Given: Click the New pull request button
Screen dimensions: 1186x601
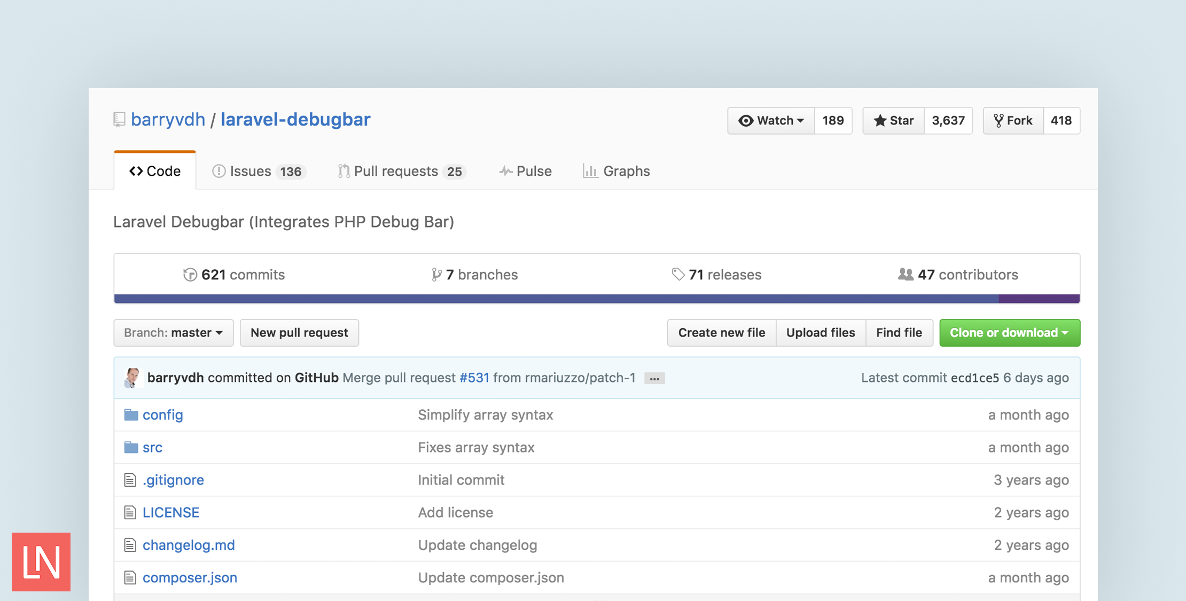Looking at the screenshot, I should click(299, 333).
